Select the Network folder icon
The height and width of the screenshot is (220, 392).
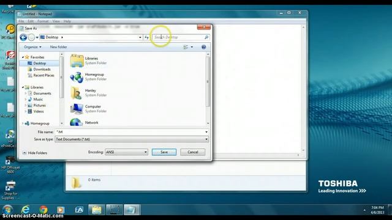[77, 122]
